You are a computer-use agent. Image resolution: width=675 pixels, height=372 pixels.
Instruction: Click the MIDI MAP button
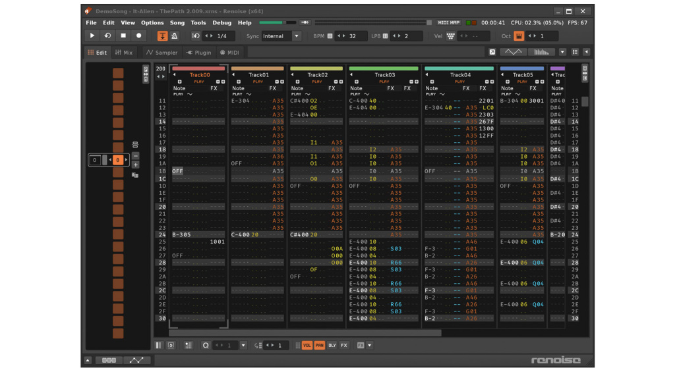[448, 23]
